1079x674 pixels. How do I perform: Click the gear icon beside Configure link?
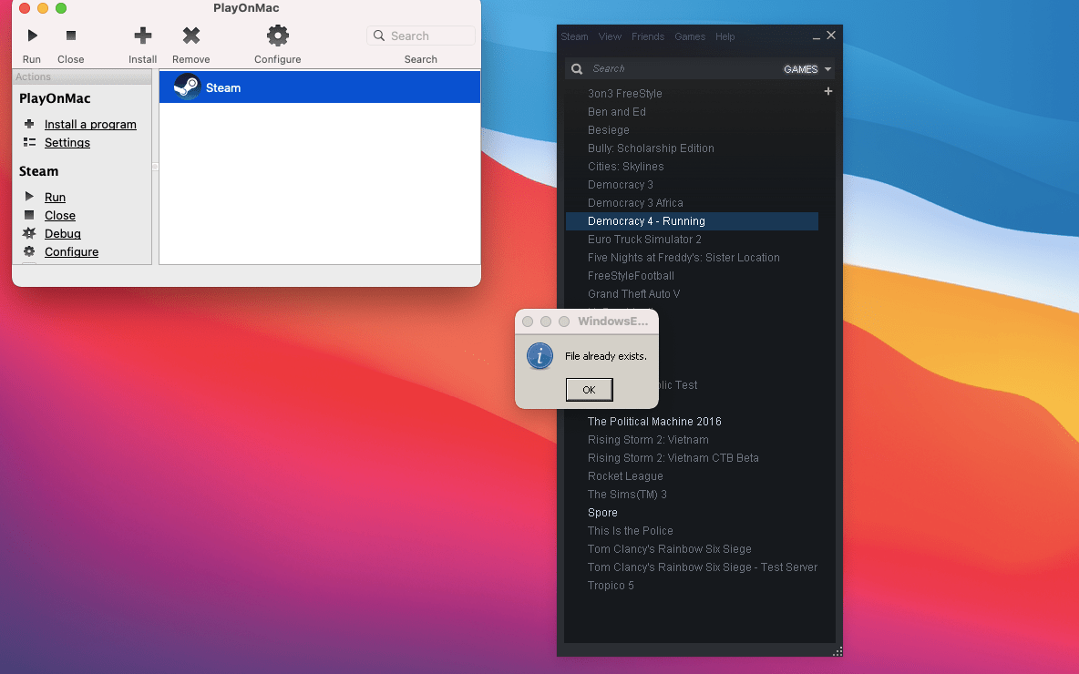tap(29, 251)
